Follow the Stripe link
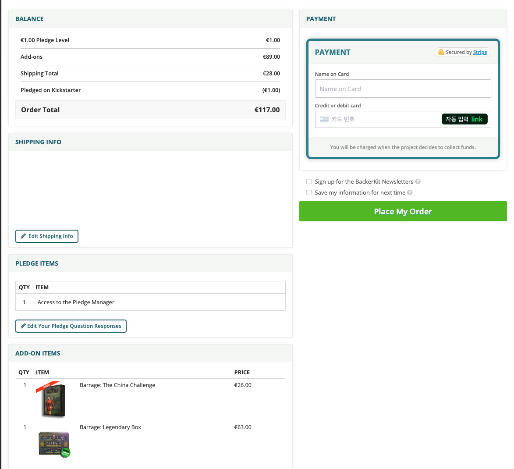Image resolution: width=514 pixels, height=469 pixels. click(x=480, y=52)
